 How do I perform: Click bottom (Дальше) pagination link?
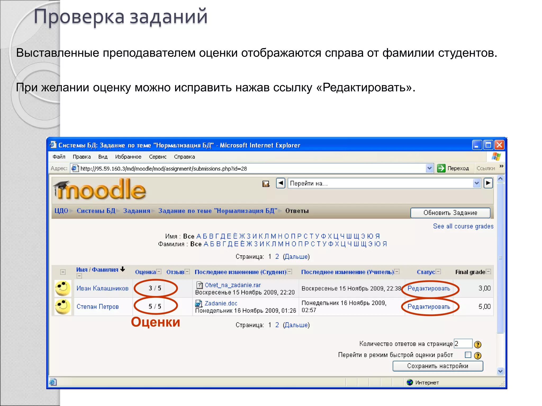click(296, 325)
